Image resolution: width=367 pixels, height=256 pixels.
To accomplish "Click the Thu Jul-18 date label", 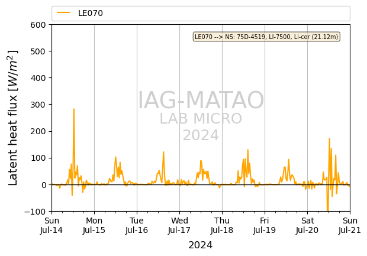I will coord(222,225).
